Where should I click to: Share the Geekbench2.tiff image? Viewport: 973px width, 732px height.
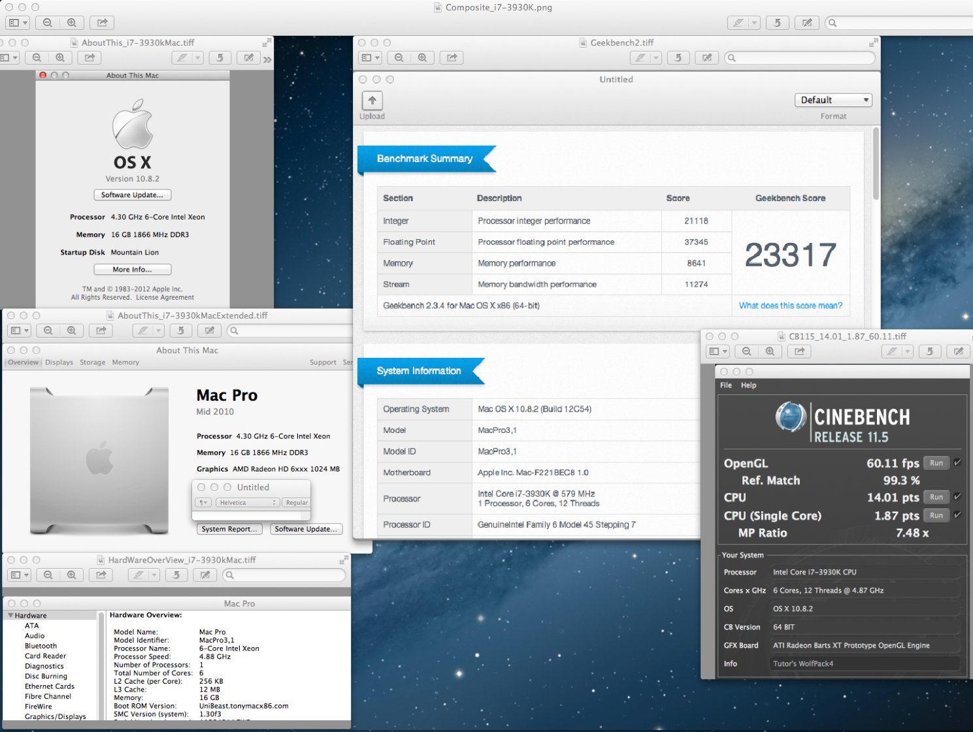[x=452, y=57]
